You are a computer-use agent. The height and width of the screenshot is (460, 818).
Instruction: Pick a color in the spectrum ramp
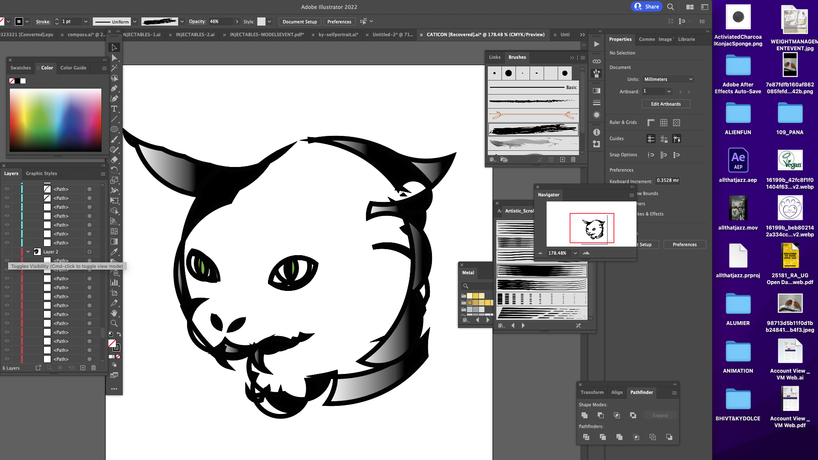click(55, 120)
